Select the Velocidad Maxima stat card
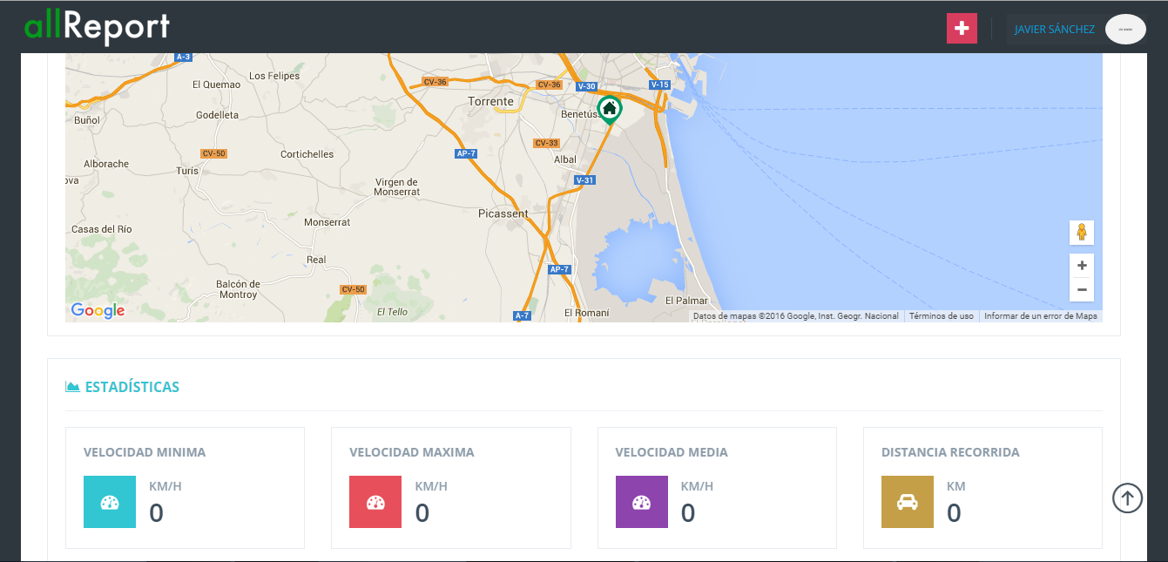The height and width of the screenshot is (562, 1168). [450, 487]
